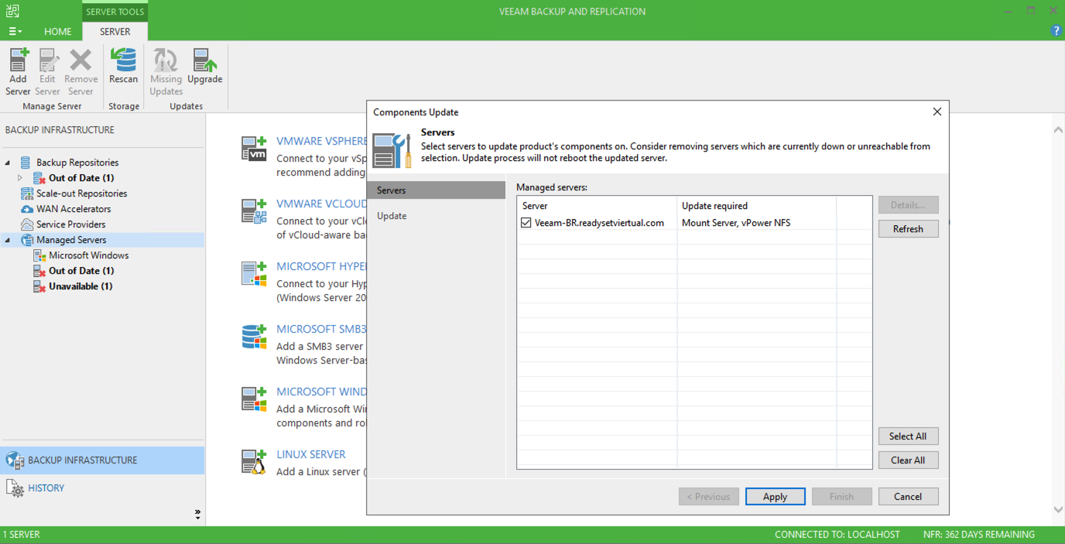Click the Microsoft Windows node icon
1065x544 pixels.
[x=39, y=255]
